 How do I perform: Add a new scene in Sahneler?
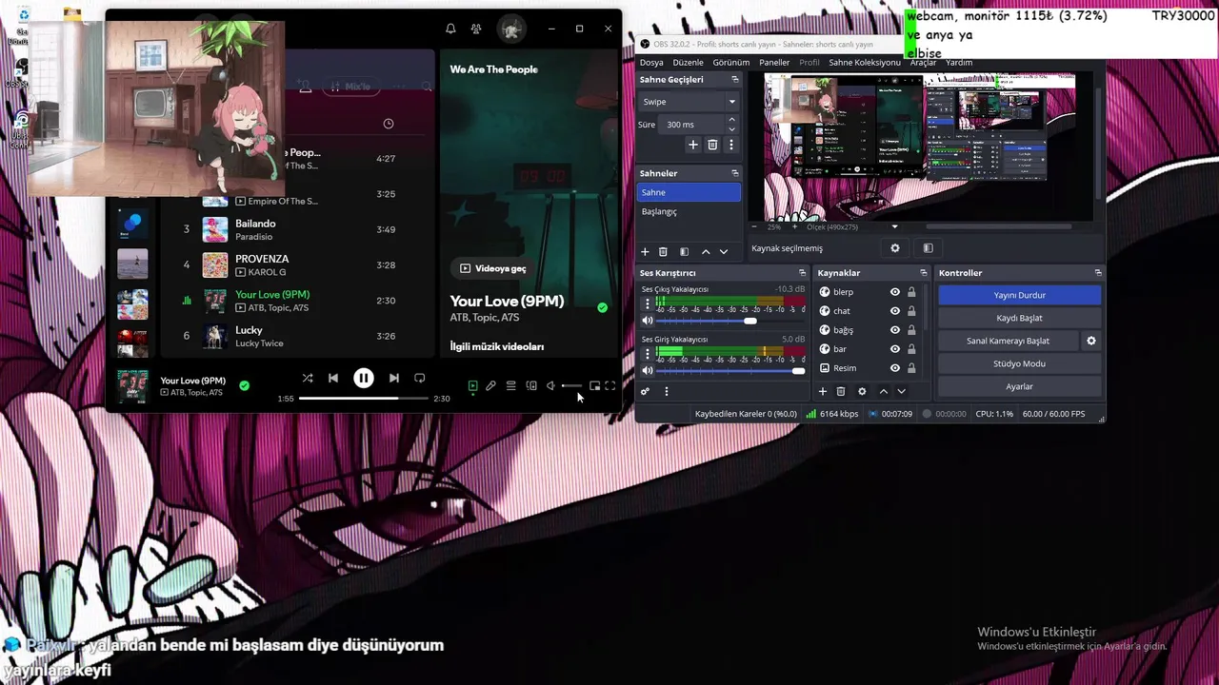(x=645, y=251)
